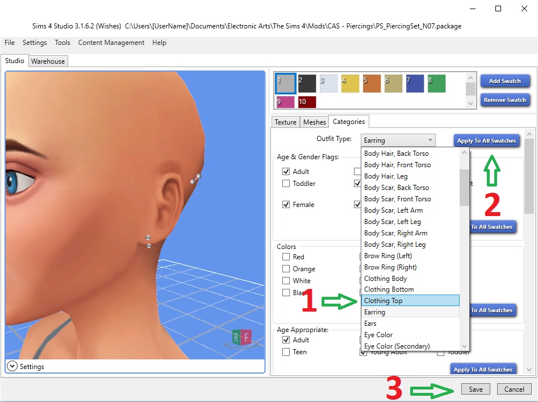This screenshot has width=538, height=402.
Task: Choose Brow Ring (Right) option
Action: [410, 267]
